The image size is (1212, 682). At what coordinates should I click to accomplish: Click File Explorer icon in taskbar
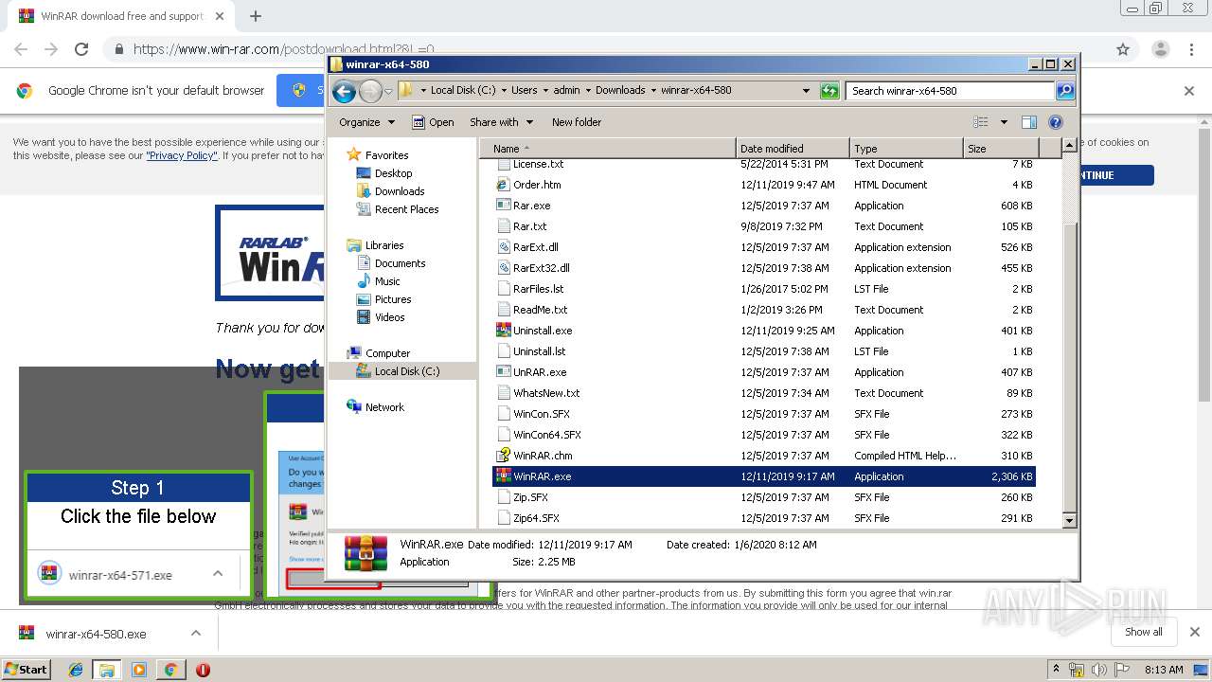point(107,670)
